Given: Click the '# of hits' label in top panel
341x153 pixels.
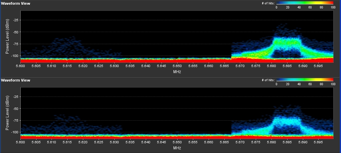Looking at the screenshot, I should click(268, 3).
